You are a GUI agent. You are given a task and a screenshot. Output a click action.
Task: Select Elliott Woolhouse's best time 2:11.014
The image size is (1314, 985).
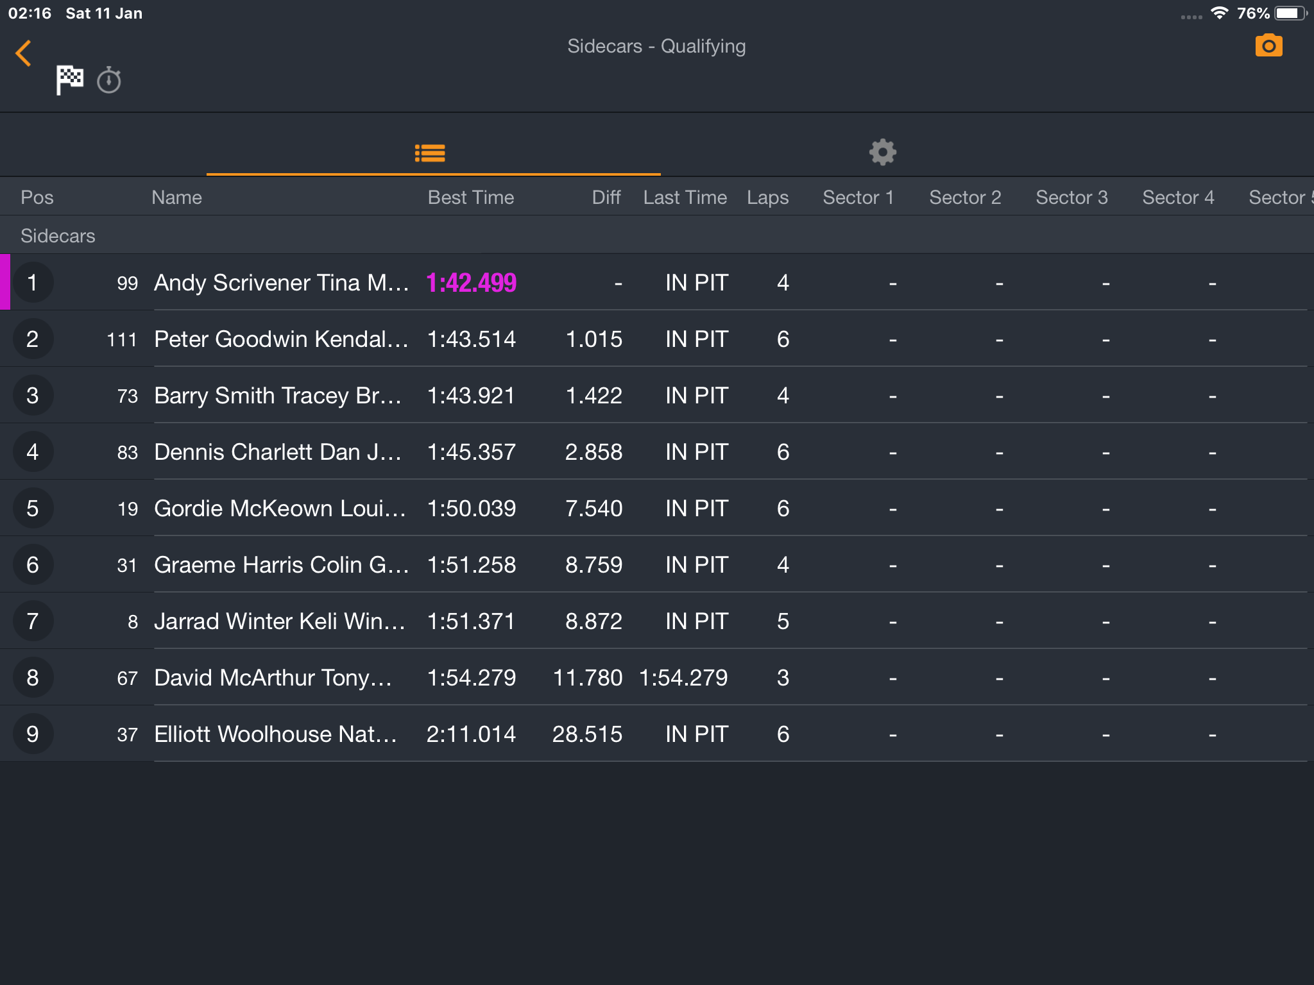pyautogui.click(x=471, y=734)
